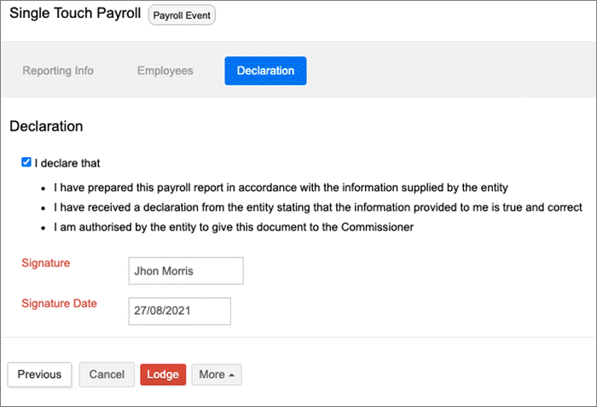Click the 'received a declaration' statement
Screen dimensions: 597x407
(x=318, y=207)
